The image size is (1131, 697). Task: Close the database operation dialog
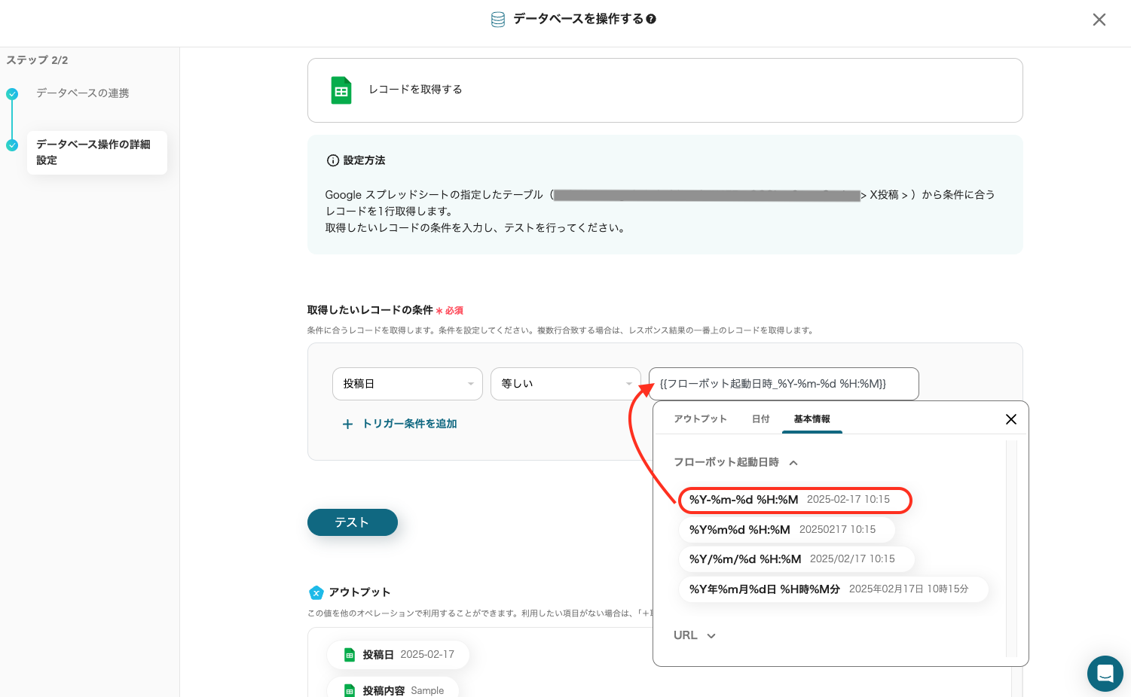tap(1099, 20)
